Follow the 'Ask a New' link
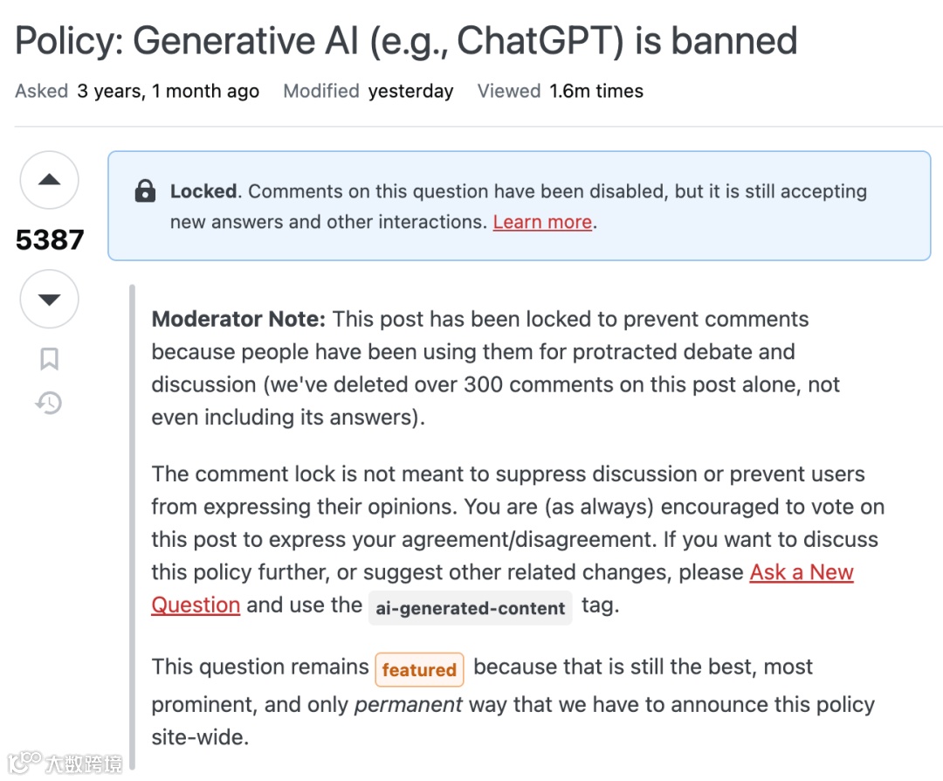Viewport: 943px width, 781px height. (801, 572)
